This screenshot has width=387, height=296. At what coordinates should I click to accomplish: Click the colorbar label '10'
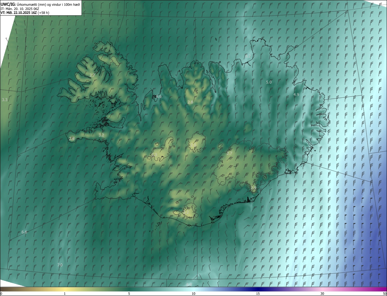click(193, 294)
